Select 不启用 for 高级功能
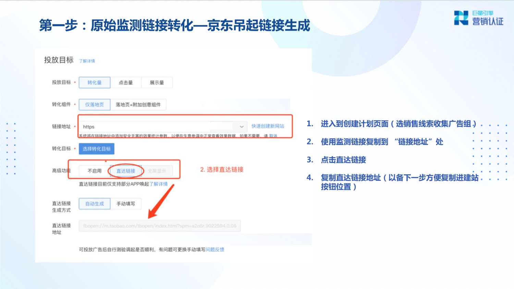This screenshot has height=289, width=514. pos(95,171)
